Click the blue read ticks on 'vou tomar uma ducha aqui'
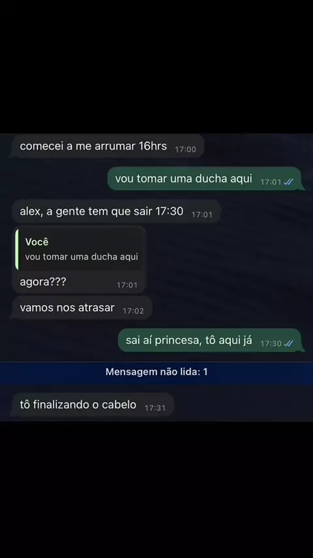Screen dimensions: 313x558 [x=288, y=182]
